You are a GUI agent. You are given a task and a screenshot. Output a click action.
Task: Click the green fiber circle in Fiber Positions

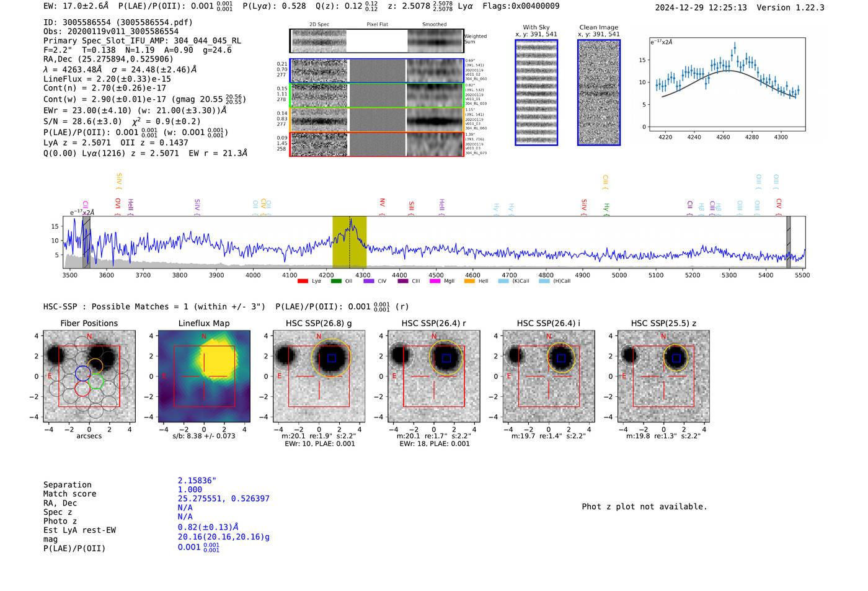[95, 381]
